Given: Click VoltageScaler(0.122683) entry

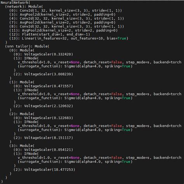Looking at the screenshot, I should tap(49, 118).
